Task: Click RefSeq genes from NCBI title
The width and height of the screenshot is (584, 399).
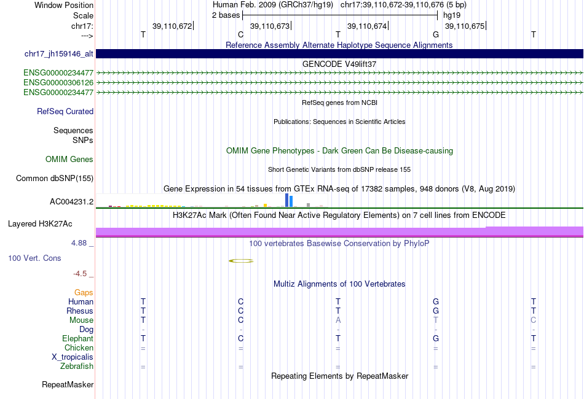Action: [x=340, y=103]
